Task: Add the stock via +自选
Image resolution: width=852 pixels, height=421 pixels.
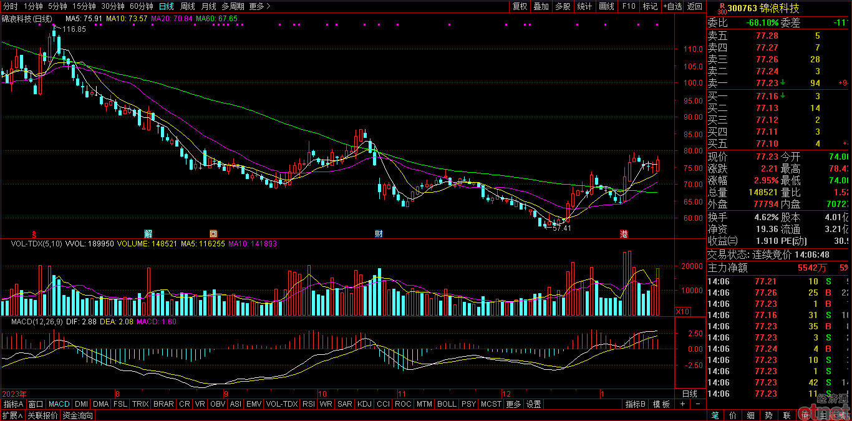Action: point(672,6)
